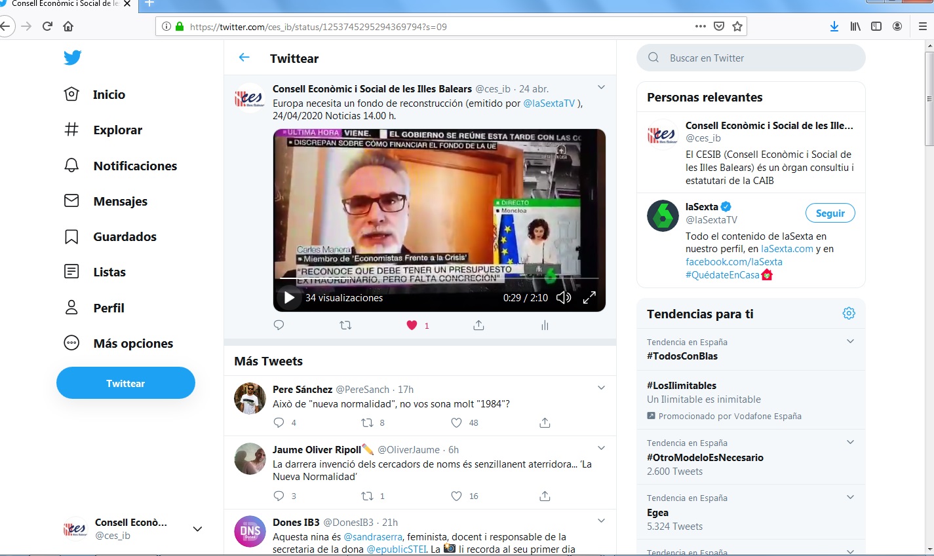Unlike the video tweet with red heart
The height and width of the screenshot is (556, 934).
(412, 325)
